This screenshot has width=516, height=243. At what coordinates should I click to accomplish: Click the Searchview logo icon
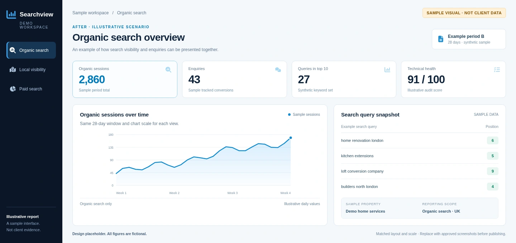[x=11, y=14]
